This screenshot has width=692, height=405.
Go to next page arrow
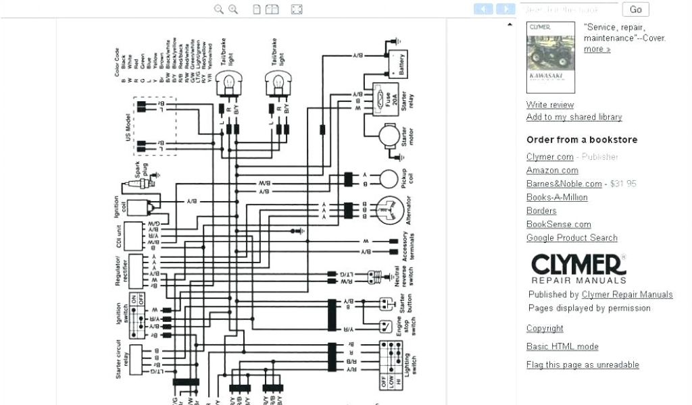coord(505,9)
